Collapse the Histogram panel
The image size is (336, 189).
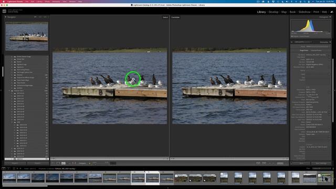pos(330,17)
